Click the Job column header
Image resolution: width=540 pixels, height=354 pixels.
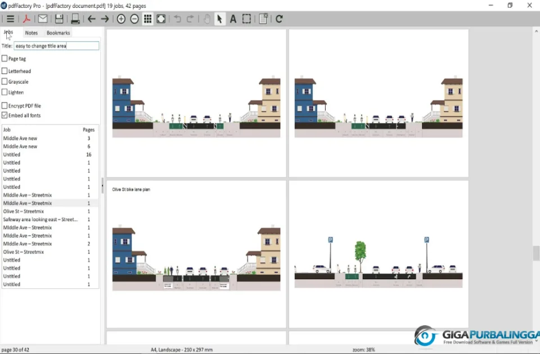point(7,129)
